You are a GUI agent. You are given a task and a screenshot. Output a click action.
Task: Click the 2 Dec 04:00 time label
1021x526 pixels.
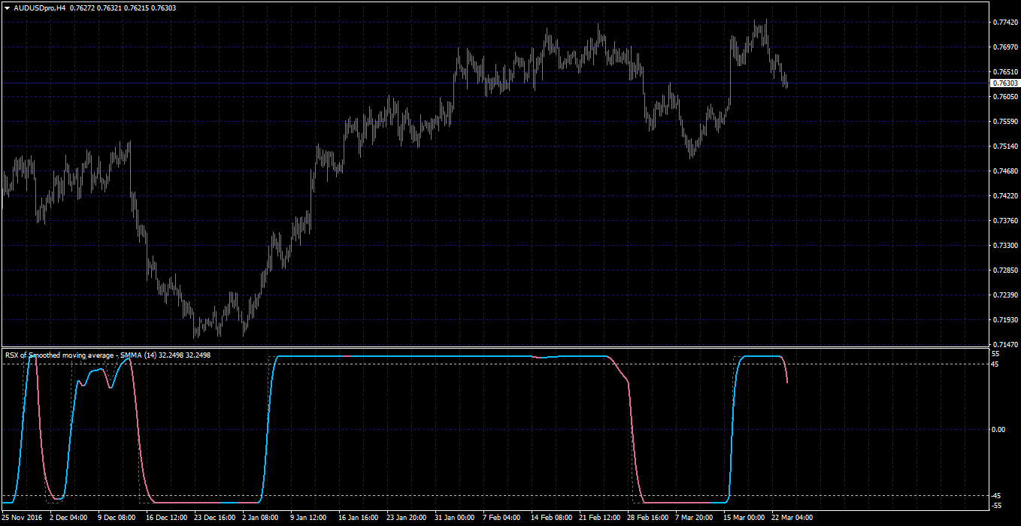68,518
